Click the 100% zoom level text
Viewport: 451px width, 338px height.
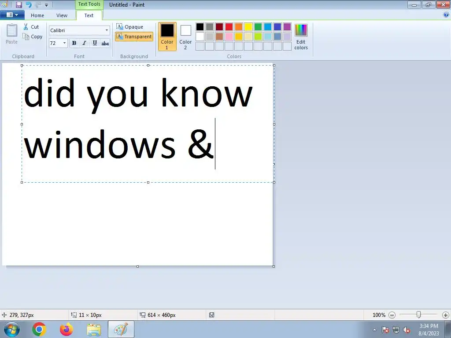379,315
